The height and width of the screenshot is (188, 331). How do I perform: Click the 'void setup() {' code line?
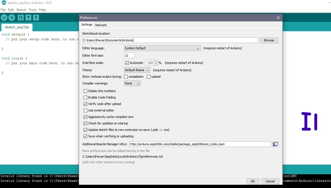point(16,35)
